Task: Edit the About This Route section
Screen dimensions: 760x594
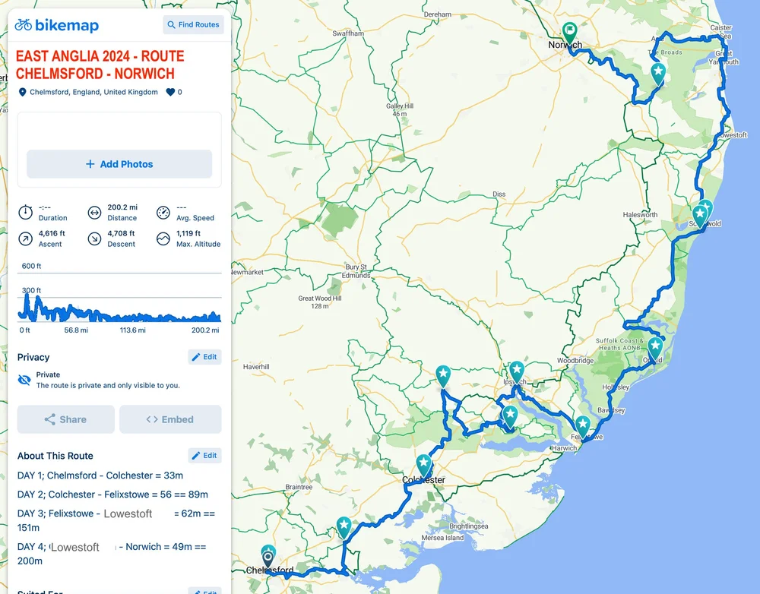Action: click(x=204, y=455)
